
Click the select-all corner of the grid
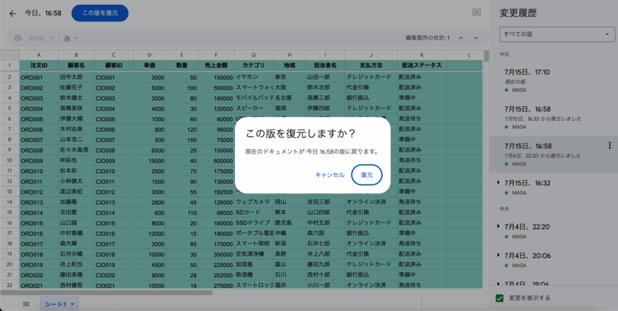pyautogui.click(x=10, y=55)
